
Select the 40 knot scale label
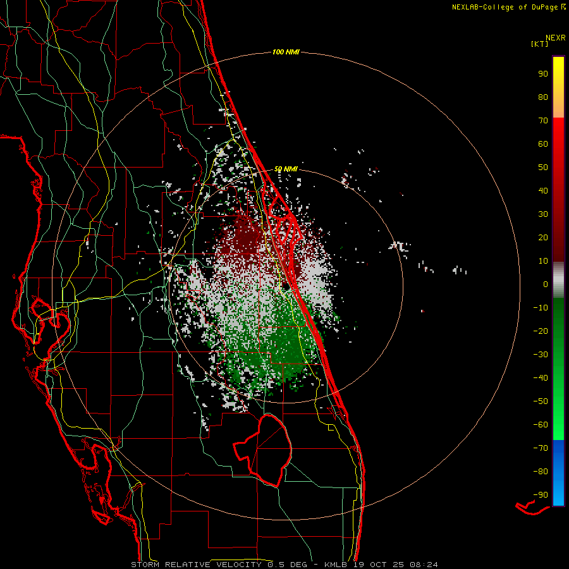[x=543, y=190]
